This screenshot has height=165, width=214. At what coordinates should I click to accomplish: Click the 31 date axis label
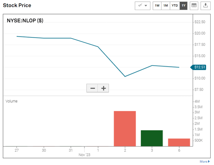point(71,150)
